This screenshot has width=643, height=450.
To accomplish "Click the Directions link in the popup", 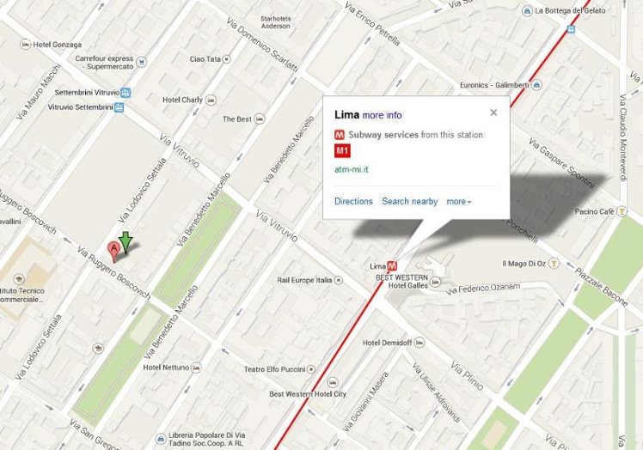I will 353,201.
